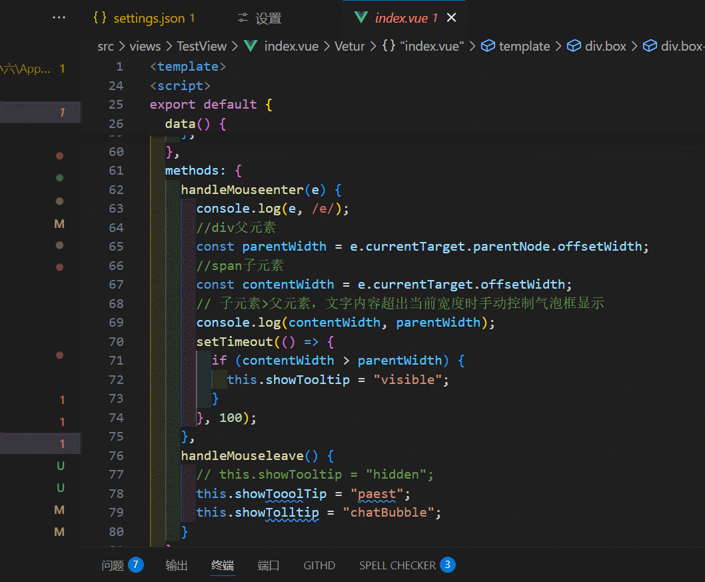705x582 pixels.
Task: Click contentWidth variable declaration on line 67
Action: [289, 285]
